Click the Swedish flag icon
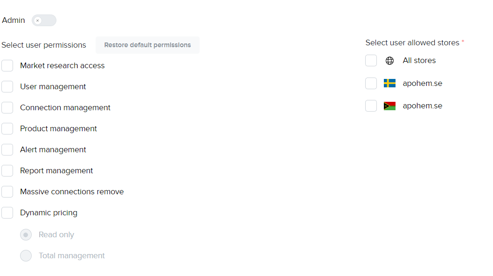 point(389,84)
